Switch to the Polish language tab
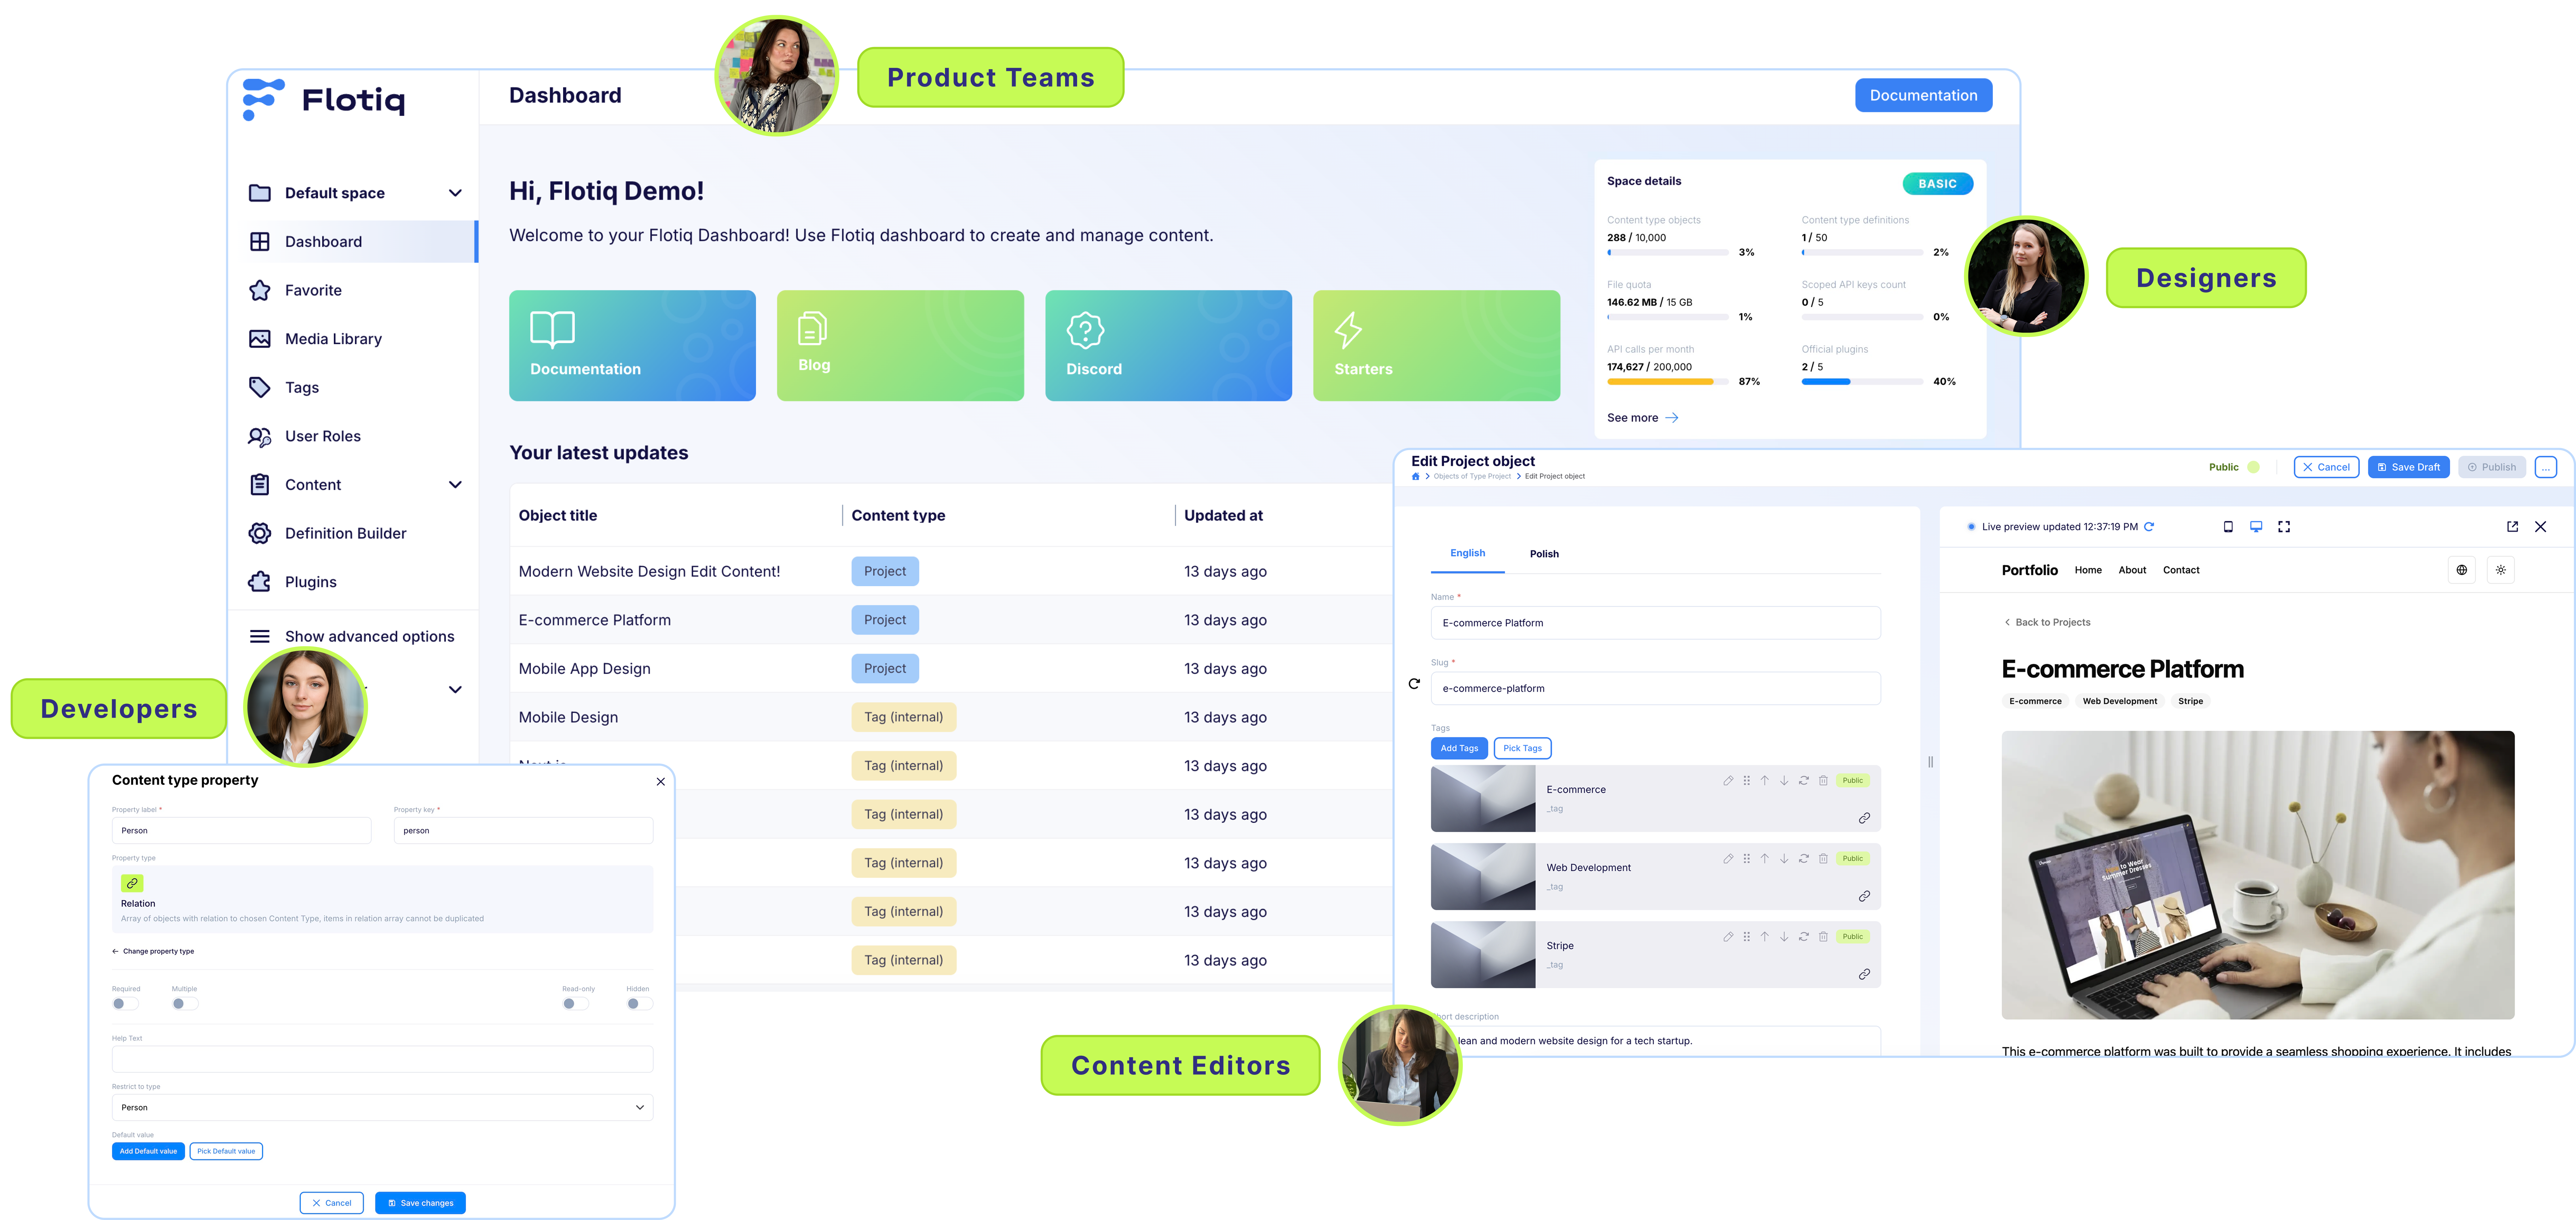 1544,554
